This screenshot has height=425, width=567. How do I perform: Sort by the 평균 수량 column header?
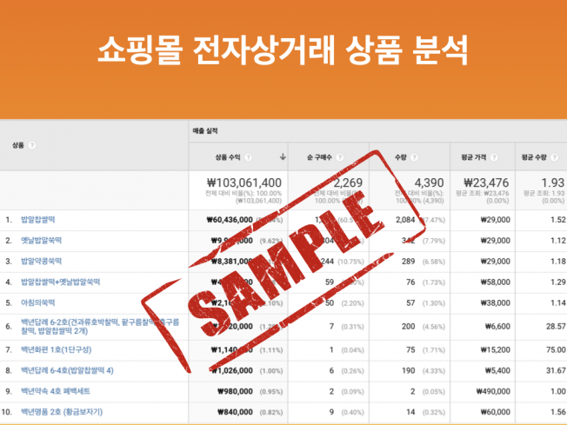coord(534,157)
